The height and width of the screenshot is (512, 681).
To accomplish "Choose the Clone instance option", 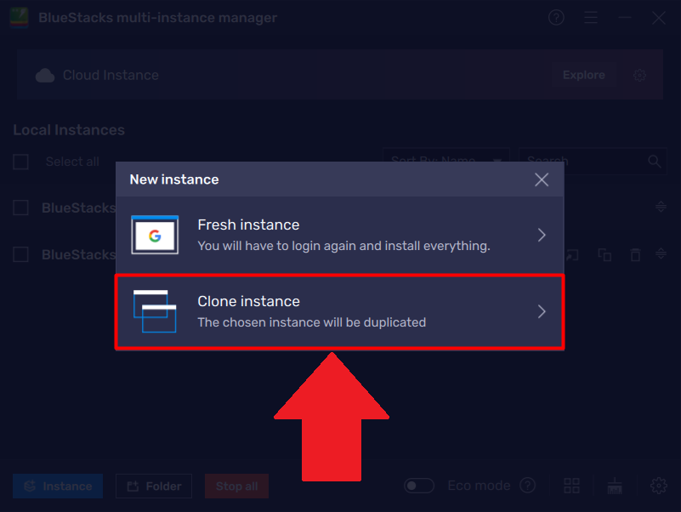I will 339,311.
